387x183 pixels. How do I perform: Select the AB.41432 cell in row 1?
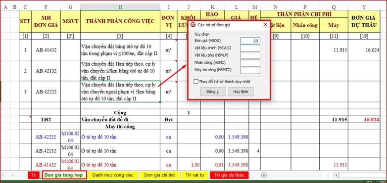(x=46, y=50)
